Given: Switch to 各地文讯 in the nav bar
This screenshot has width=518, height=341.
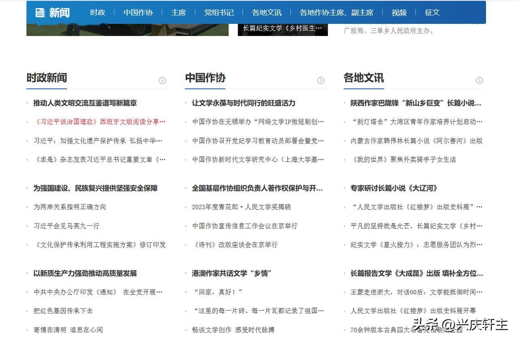Looking at the screenshot, I should pyautogui.click(x=267, y=13).
